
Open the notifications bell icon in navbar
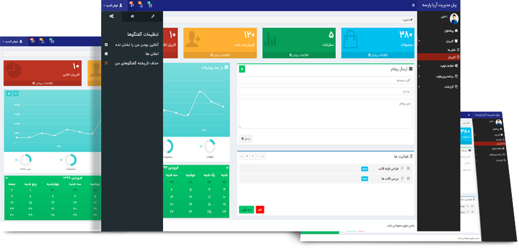click(141, 4)
